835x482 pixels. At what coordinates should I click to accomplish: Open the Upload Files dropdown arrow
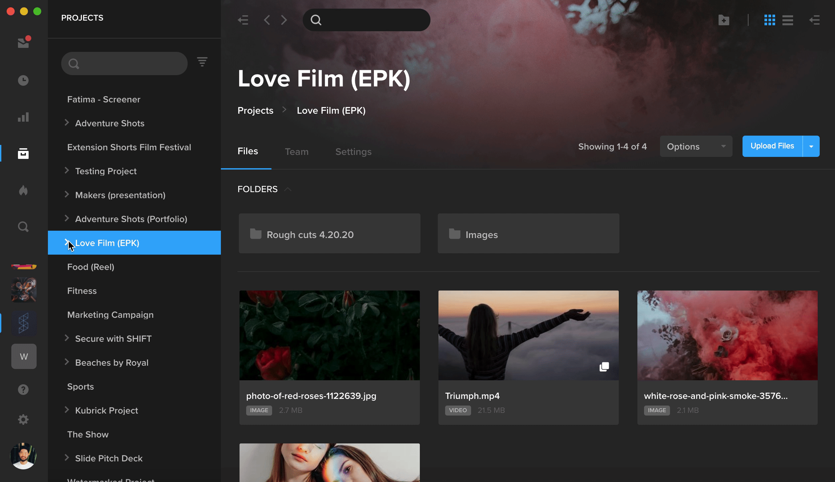click(x=811, y=146)
